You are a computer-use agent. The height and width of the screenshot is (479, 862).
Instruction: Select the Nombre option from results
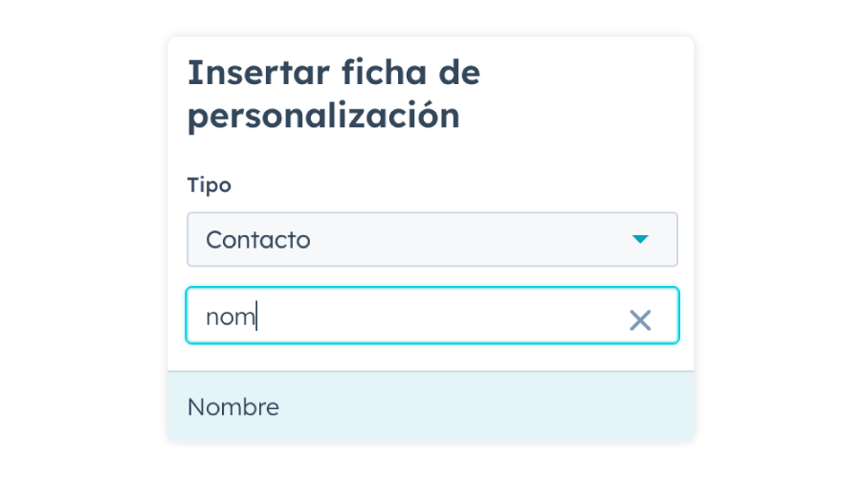coord(233,407)
